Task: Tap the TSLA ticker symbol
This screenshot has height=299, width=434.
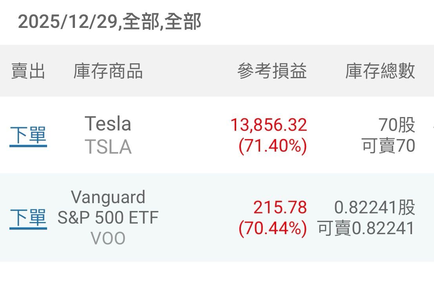Action: click(x=108, y=147)
